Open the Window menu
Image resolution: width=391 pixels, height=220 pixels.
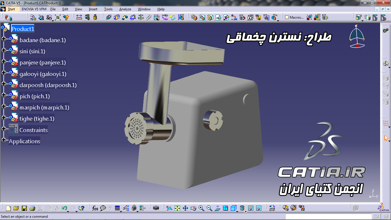(x=144, y=9)
